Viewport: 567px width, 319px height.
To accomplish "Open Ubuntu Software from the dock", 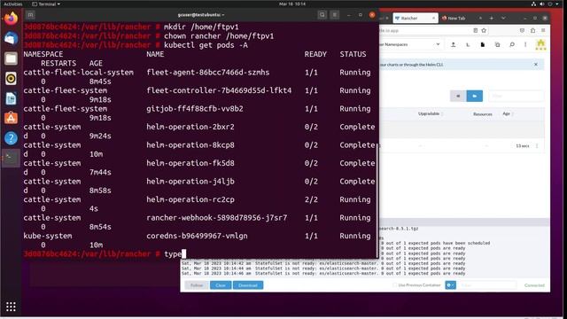I will pos(11,118).
